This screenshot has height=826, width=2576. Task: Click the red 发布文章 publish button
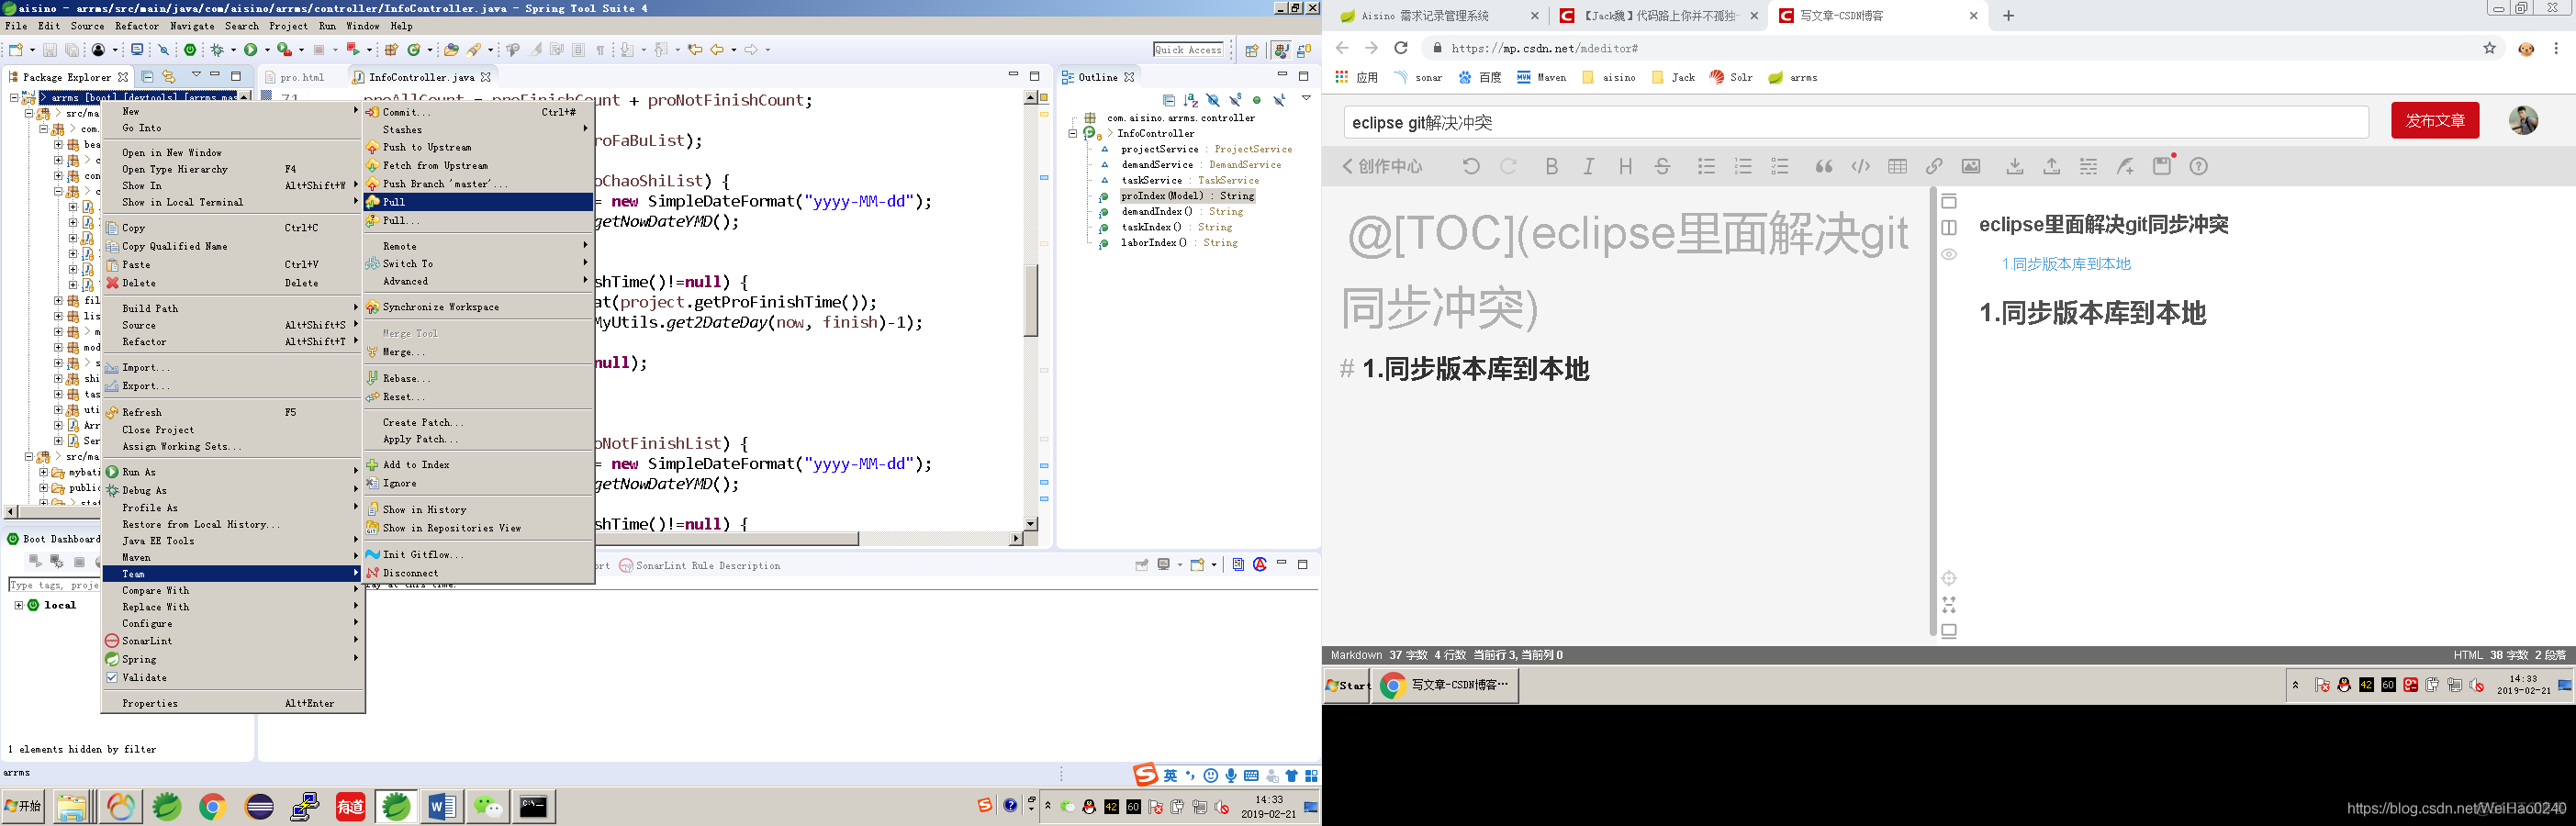click(2435, 121)
